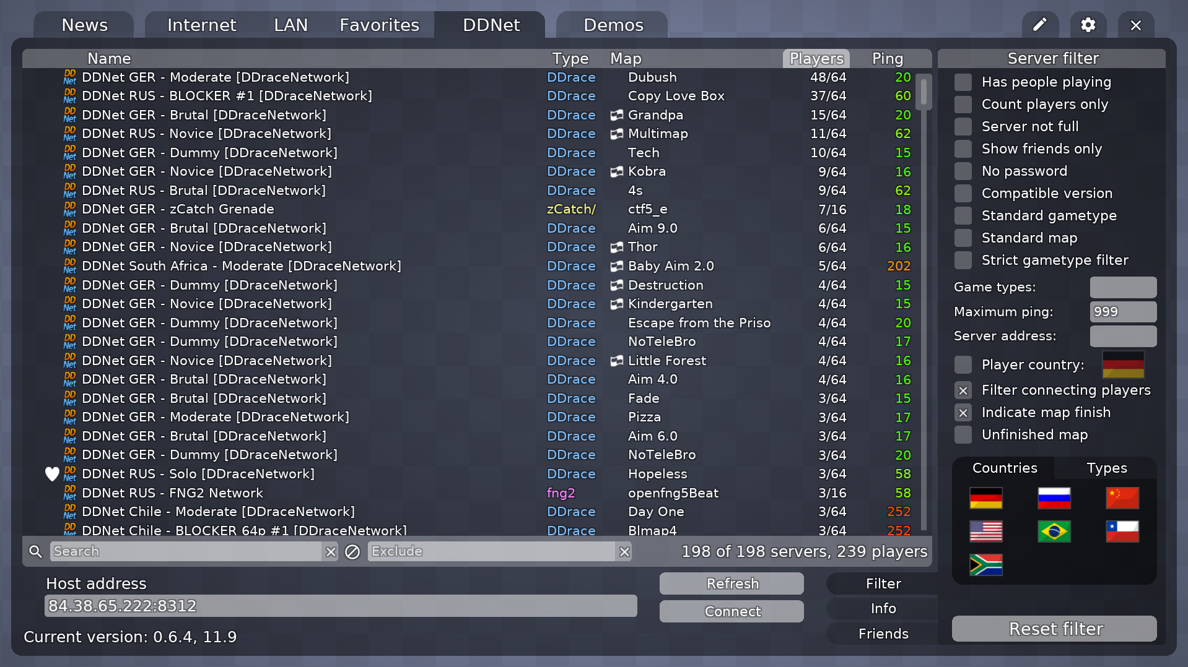Enable Standard gametype checkbox
1188x667 pixels.
click(963, 216)
